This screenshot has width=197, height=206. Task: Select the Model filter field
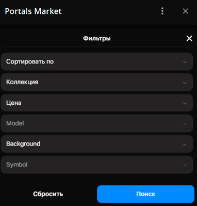(x=97, y=123)
